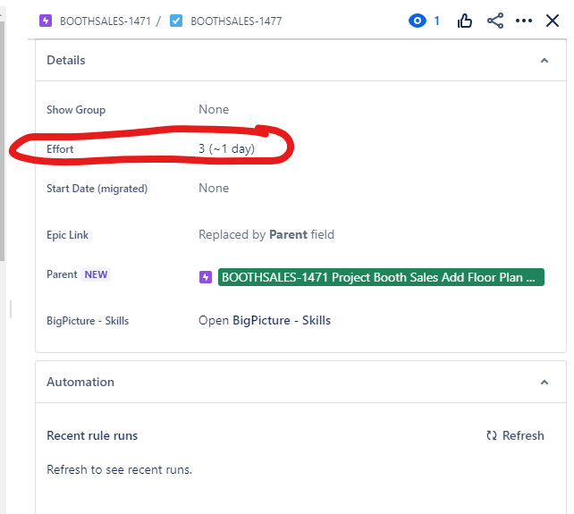Toggle watch issue eye icon
574x514 pixels.
click(x=418, y=21)
